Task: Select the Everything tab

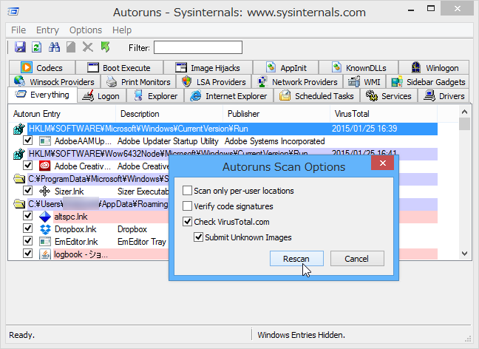Action: 42,95
